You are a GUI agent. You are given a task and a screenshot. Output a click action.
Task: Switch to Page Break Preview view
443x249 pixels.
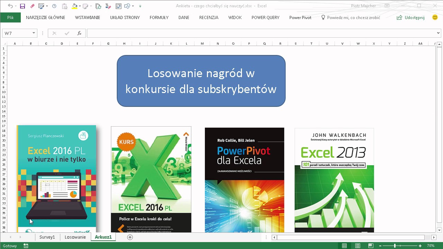coord(371,246)
